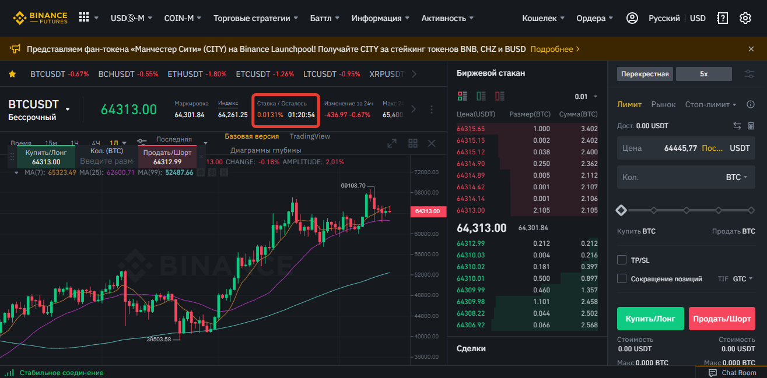Change language from Русский
This screenshot has width=767, height=378.
coord(664,18)
